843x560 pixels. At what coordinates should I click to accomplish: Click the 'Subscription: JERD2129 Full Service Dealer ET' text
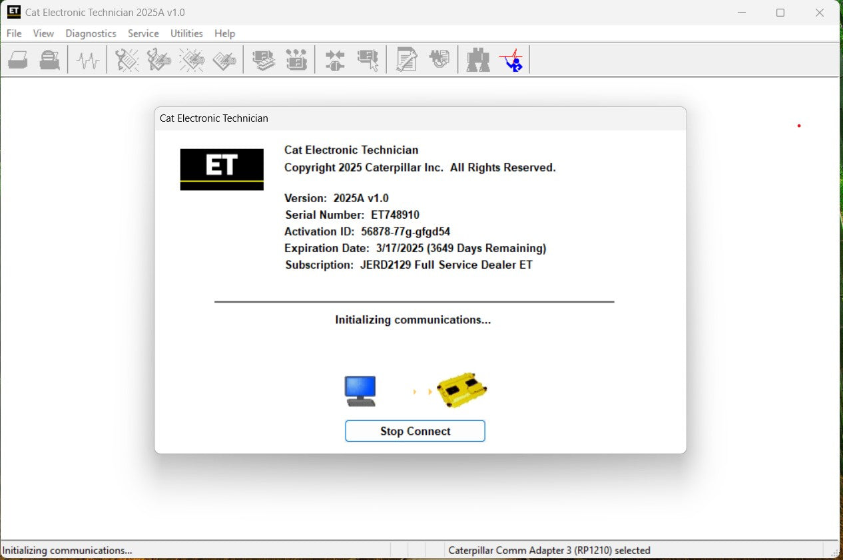[409, 265]
